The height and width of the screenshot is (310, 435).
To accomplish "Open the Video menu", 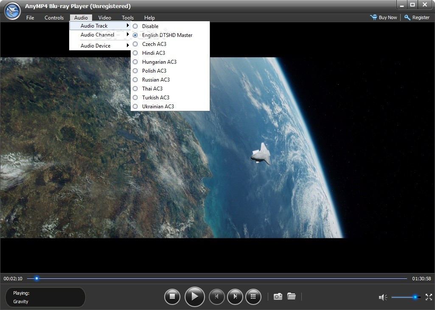I will pyautogui.click(x=104, y=18).
